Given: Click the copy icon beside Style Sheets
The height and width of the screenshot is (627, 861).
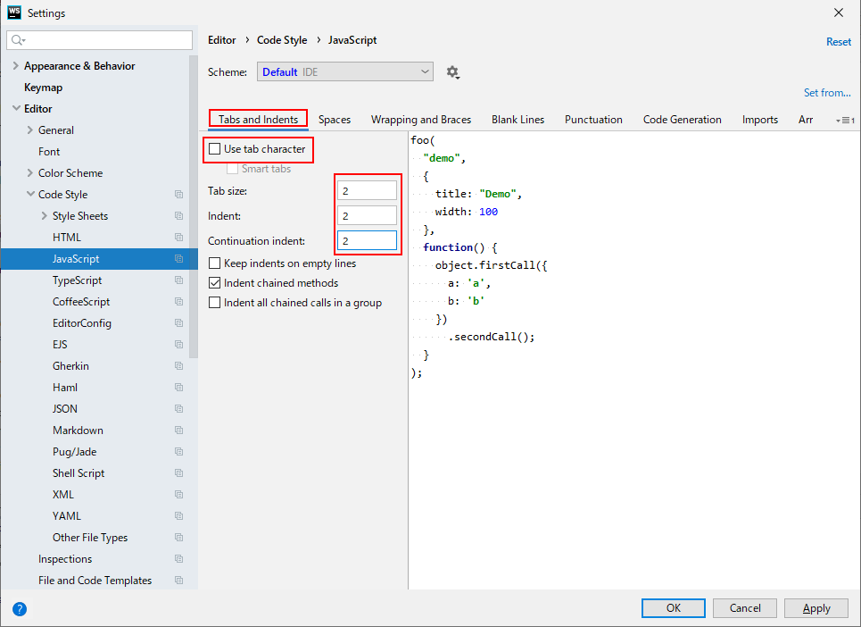Looking at the screenshot, I should pos(179,216).
